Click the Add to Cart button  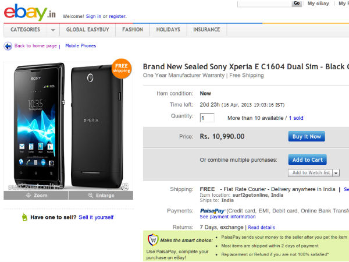[307, 160]
